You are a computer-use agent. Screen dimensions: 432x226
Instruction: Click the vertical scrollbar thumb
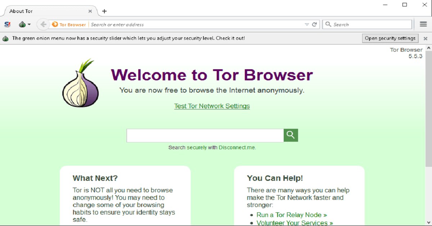tap(428, 109)
